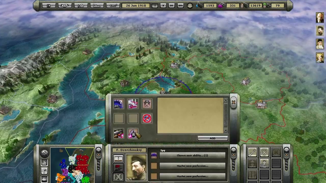Select the hedgehog question-mark ability
Viewport: 326px width, 183px height.
[119, 104]
